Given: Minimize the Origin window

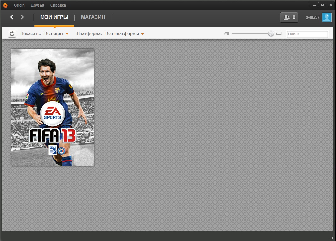Looking at the screenshot, I should coord(314,5).
